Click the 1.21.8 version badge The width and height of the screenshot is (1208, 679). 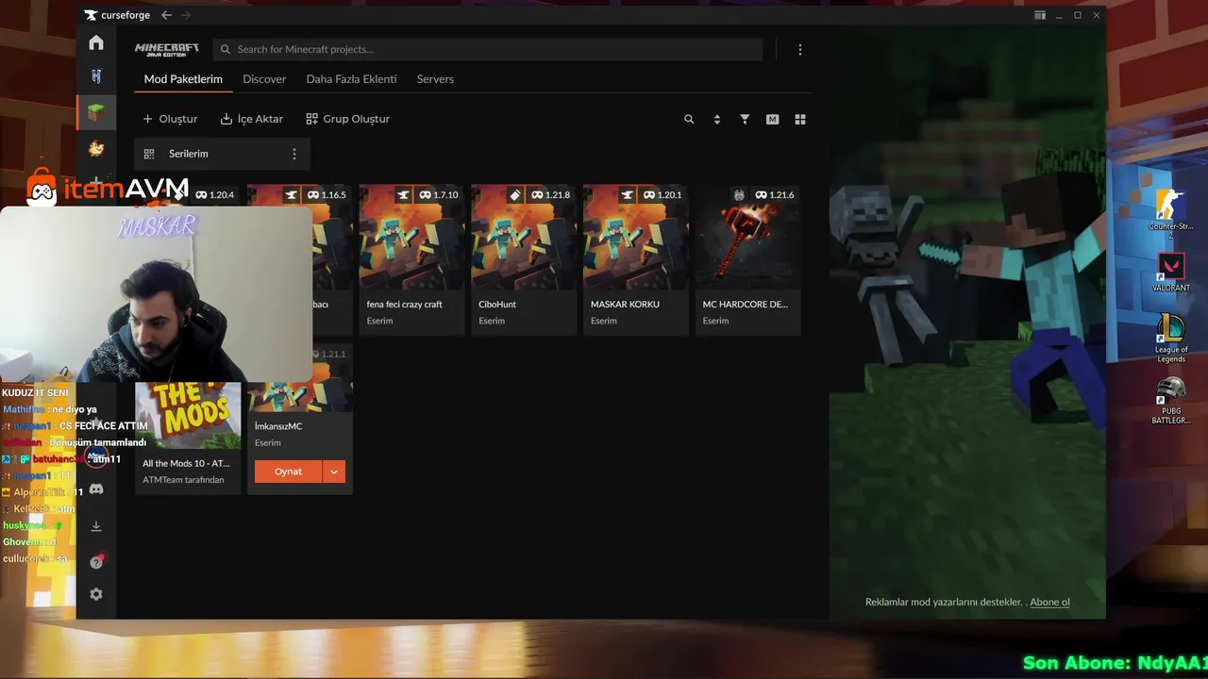point(550,195)
